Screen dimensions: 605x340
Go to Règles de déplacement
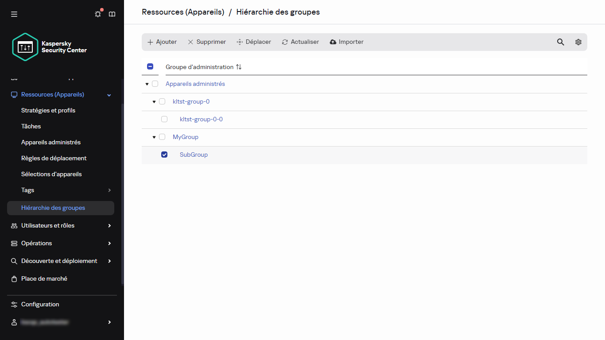[x=54, y=158]
